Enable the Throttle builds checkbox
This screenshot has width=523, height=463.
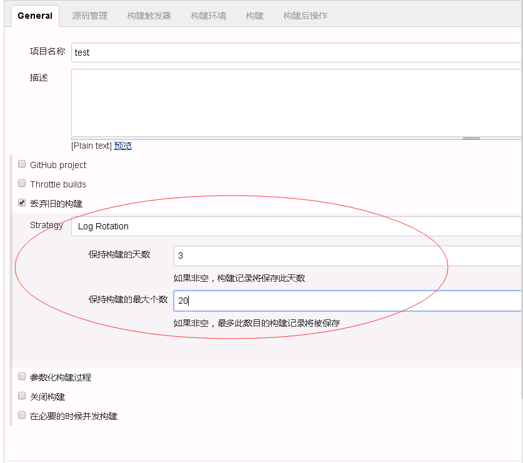pos(22,184)
